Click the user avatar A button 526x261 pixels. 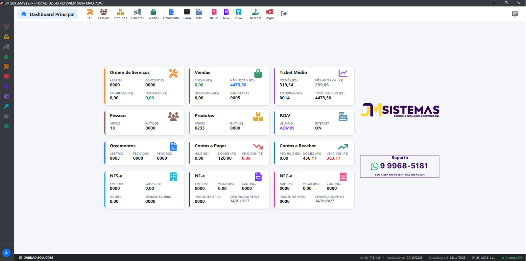pyautogui.click(x=6, y=253)
